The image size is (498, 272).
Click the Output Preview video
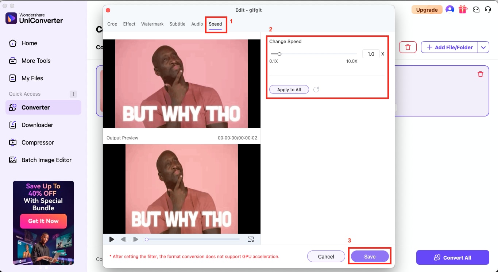(x=182, y=189)
